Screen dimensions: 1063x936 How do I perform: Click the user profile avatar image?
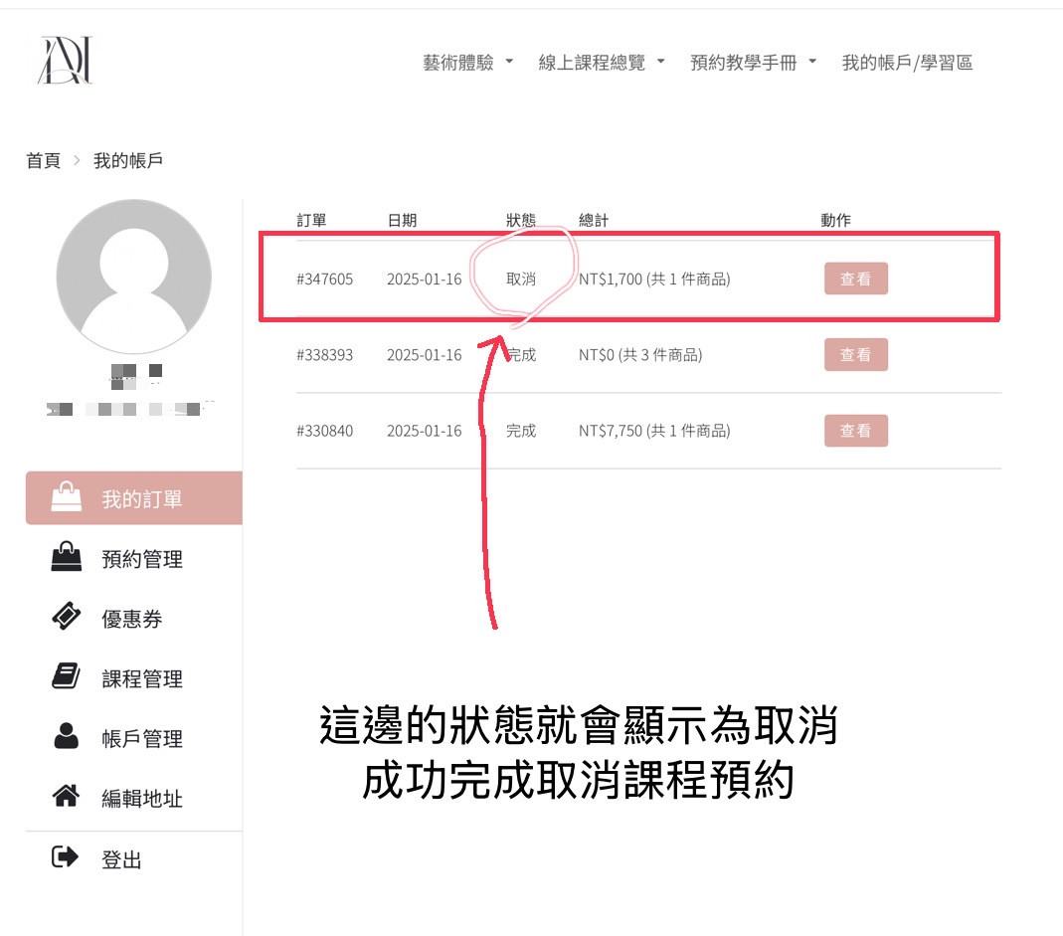133,277
